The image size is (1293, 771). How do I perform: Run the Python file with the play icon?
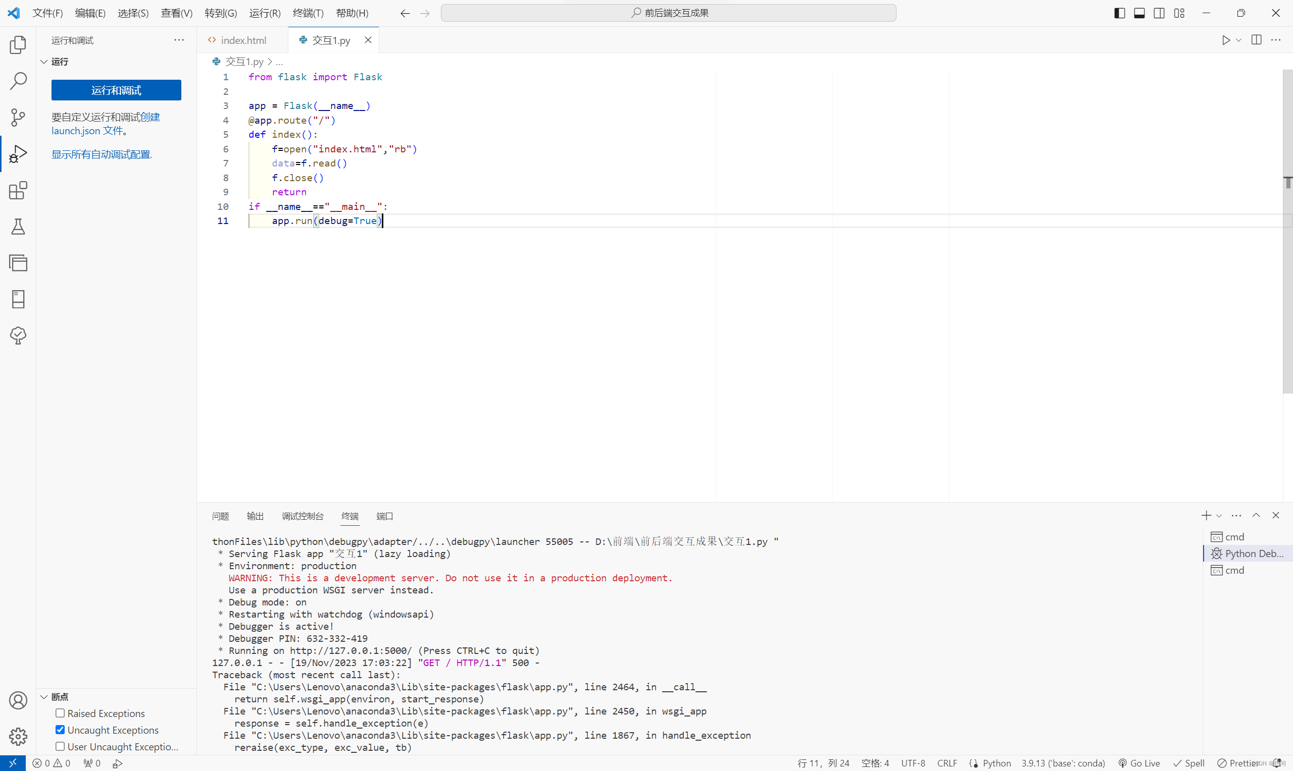coord(1225,39)
